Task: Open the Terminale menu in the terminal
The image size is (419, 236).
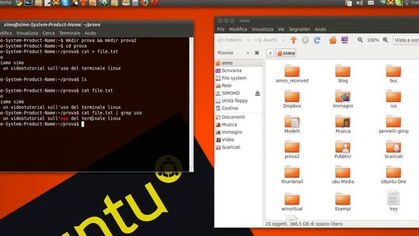Action: [x=69, y=33]
